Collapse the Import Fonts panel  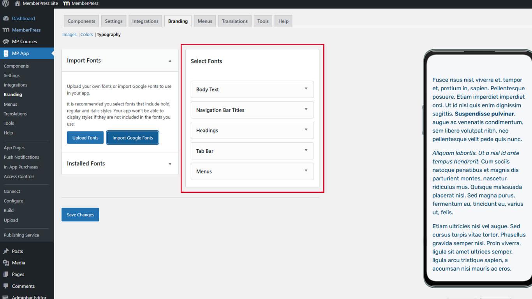tap(170, 61)
